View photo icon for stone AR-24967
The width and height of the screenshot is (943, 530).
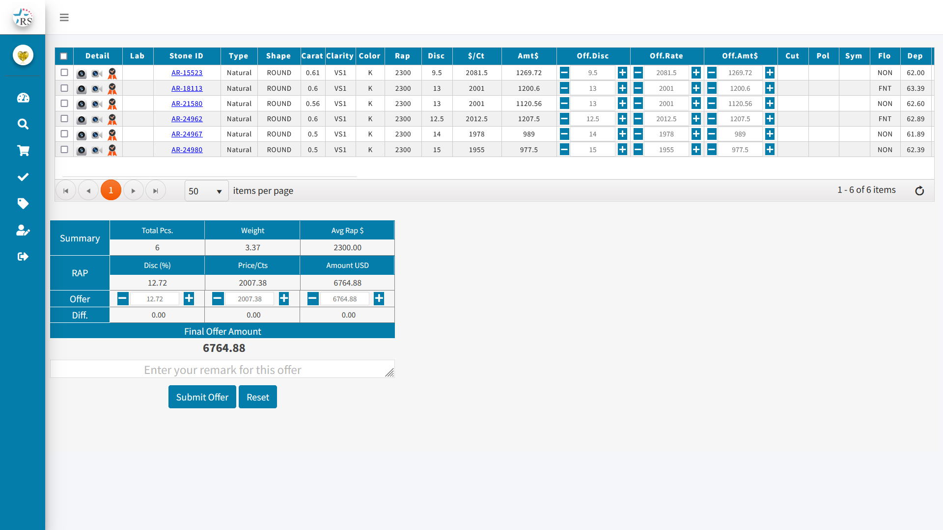coord(82,135)
